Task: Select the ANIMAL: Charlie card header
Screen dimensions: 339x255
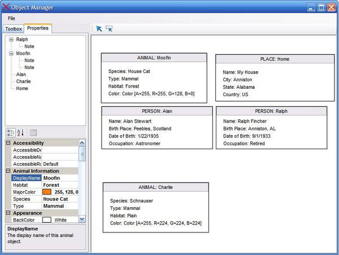Action: click(155, 187)
